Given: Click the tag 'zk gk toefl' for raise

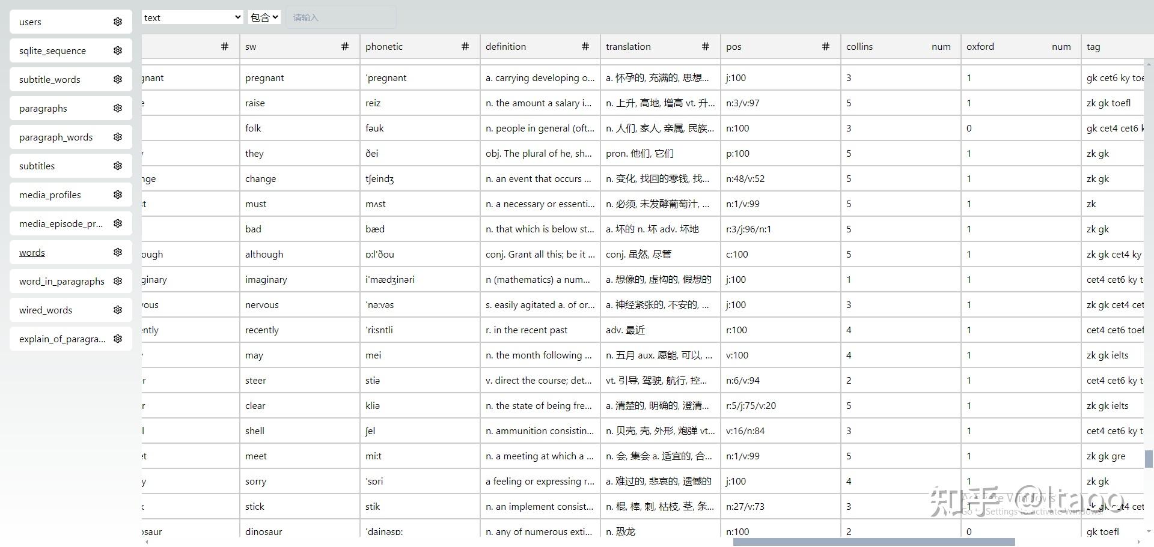Looking at the screenshot, I should (x=1113, y=103).
